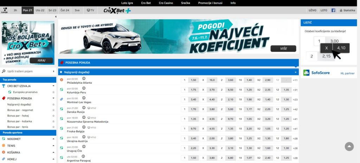Open Promocije i bonusi menu
The image size is (360, 163).
(x=210, y=3)
